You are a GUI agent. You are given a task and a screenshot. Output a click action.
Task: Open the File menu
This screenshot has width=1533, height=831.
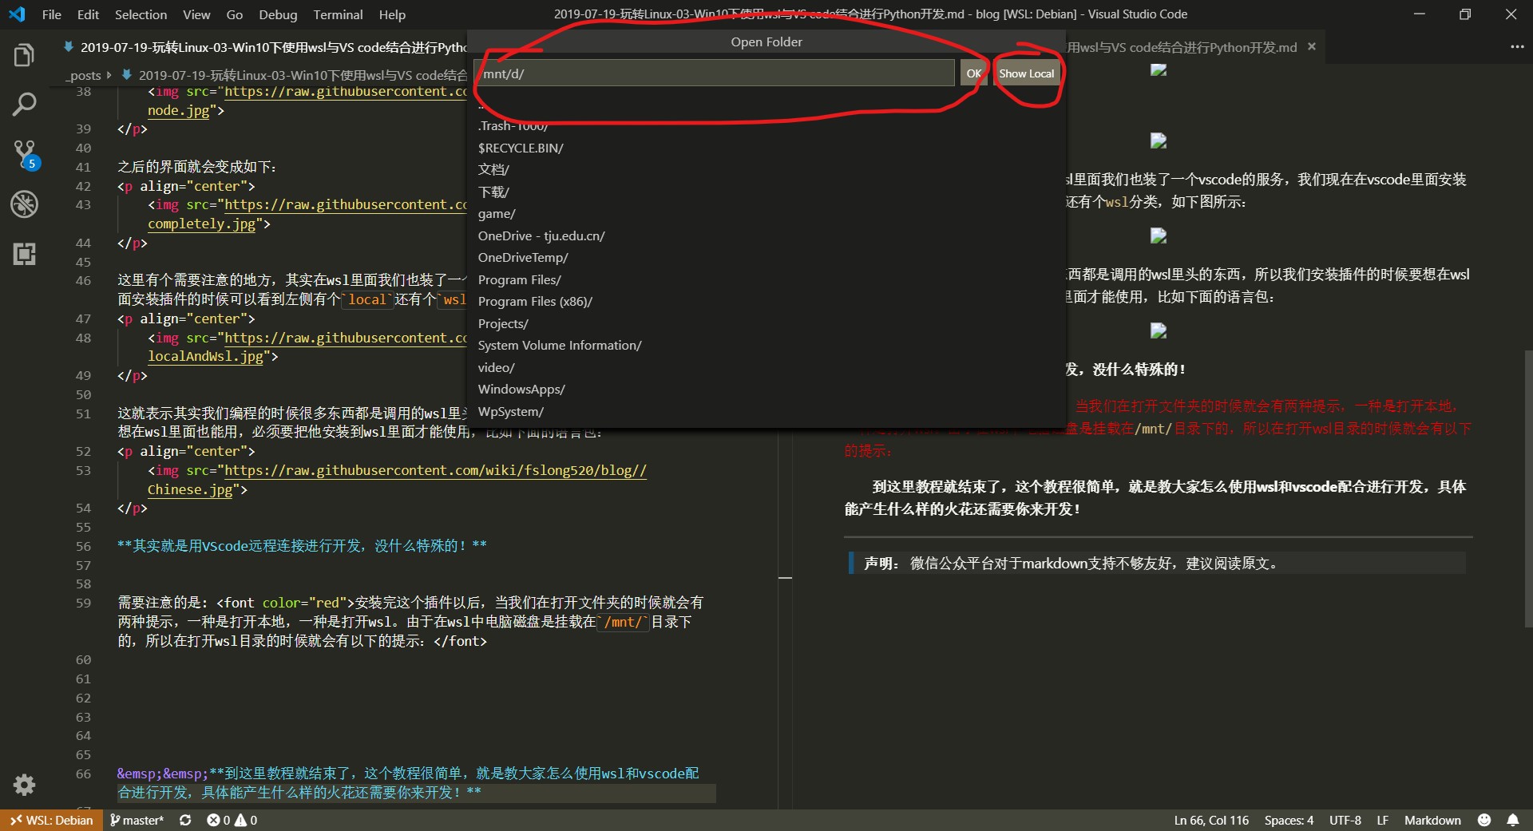(x=52, y=14)
